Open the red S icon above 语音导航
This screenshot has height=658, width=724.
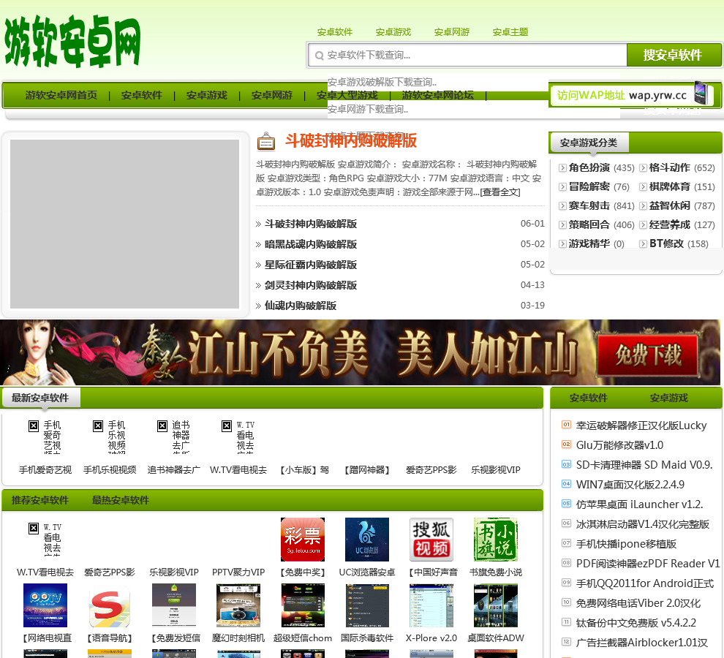[x=110, y=605]
